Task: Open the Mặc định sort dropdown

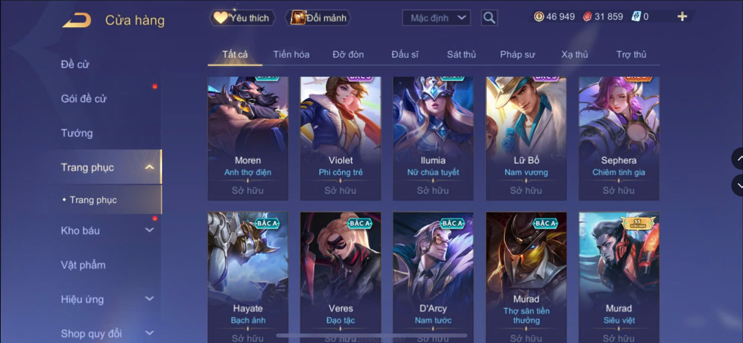Action: click(436, 18)
